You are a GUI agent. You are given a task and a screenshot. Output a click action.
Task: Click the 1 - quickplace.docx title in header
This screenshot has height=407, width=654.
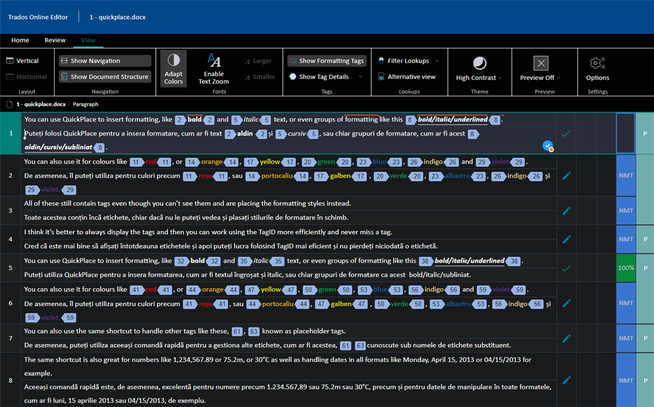[118, 17]
